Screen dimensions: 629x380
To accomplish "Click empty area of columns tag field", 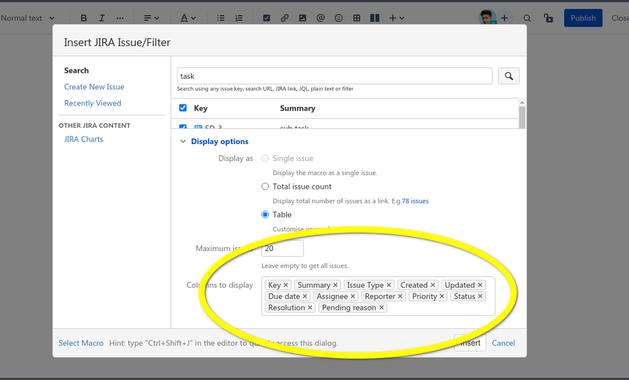I will tap(439, 308).
